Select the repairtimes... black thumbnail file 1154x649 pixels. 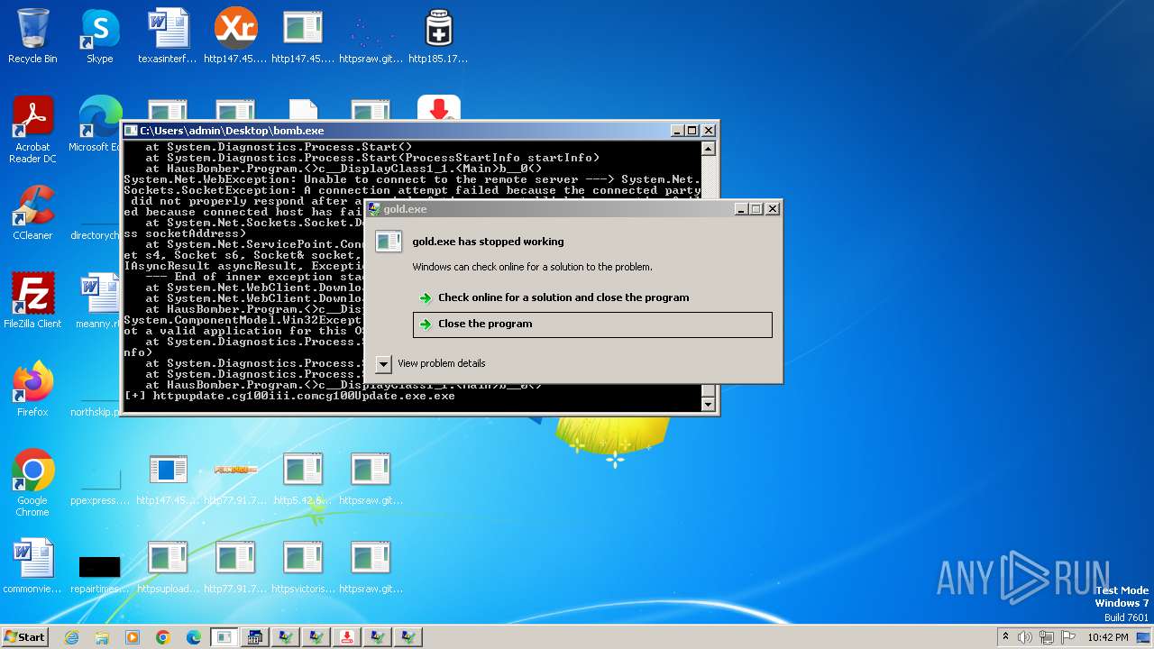pos(99,573)
